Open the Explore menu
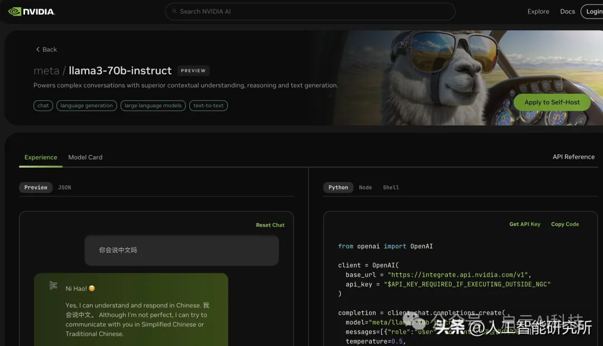Screen dimensions: 603x346 coord(538,12)
